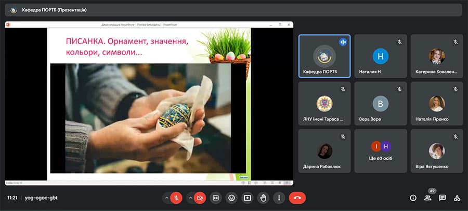Show participants list people icon
The height and width of the screenshot is (211, 468).
(x=428, y=198)
